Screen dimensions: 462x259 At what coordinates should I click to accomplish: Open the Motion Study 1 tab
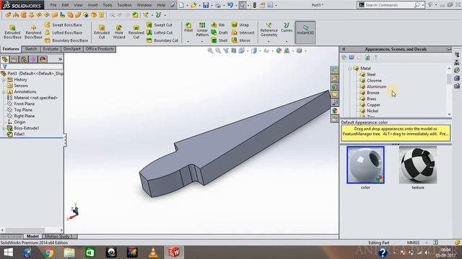click(58, 237)
